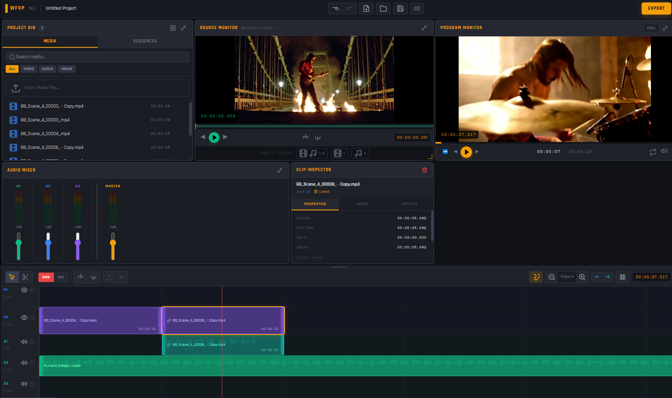Click the EXPORT button
The width and height of the screenshot is (672, 398).
tap(656, 8)
